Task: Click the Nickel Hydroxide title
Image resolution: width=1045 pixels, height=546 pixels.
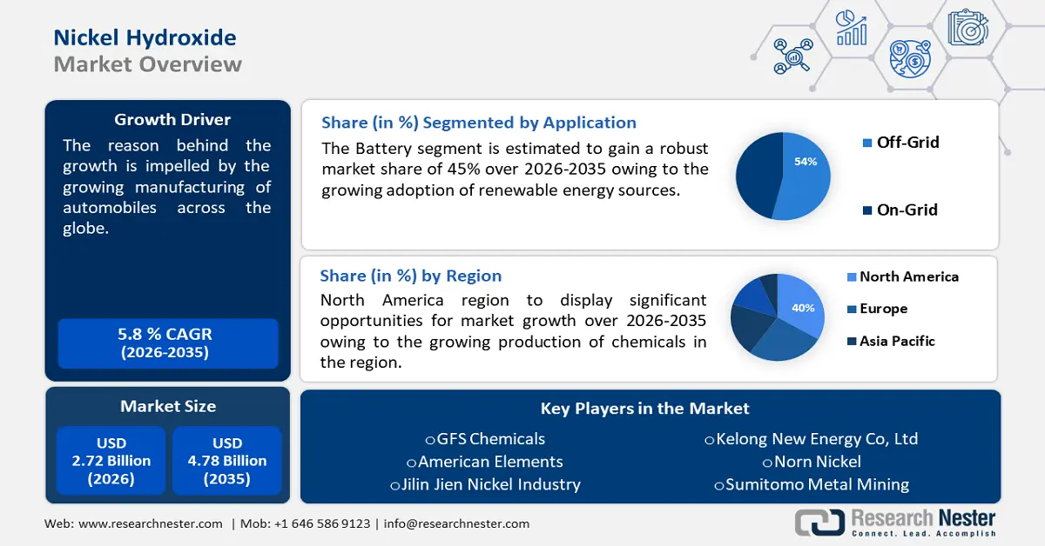Action: click(x=145, y=37)
